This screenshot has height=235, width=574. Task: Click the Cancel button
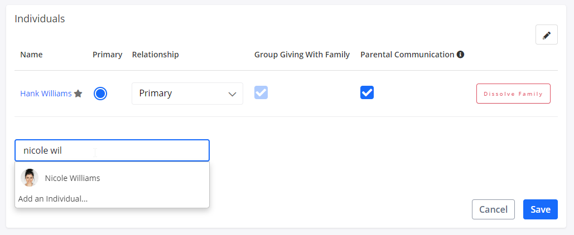[x=493, y=209]
